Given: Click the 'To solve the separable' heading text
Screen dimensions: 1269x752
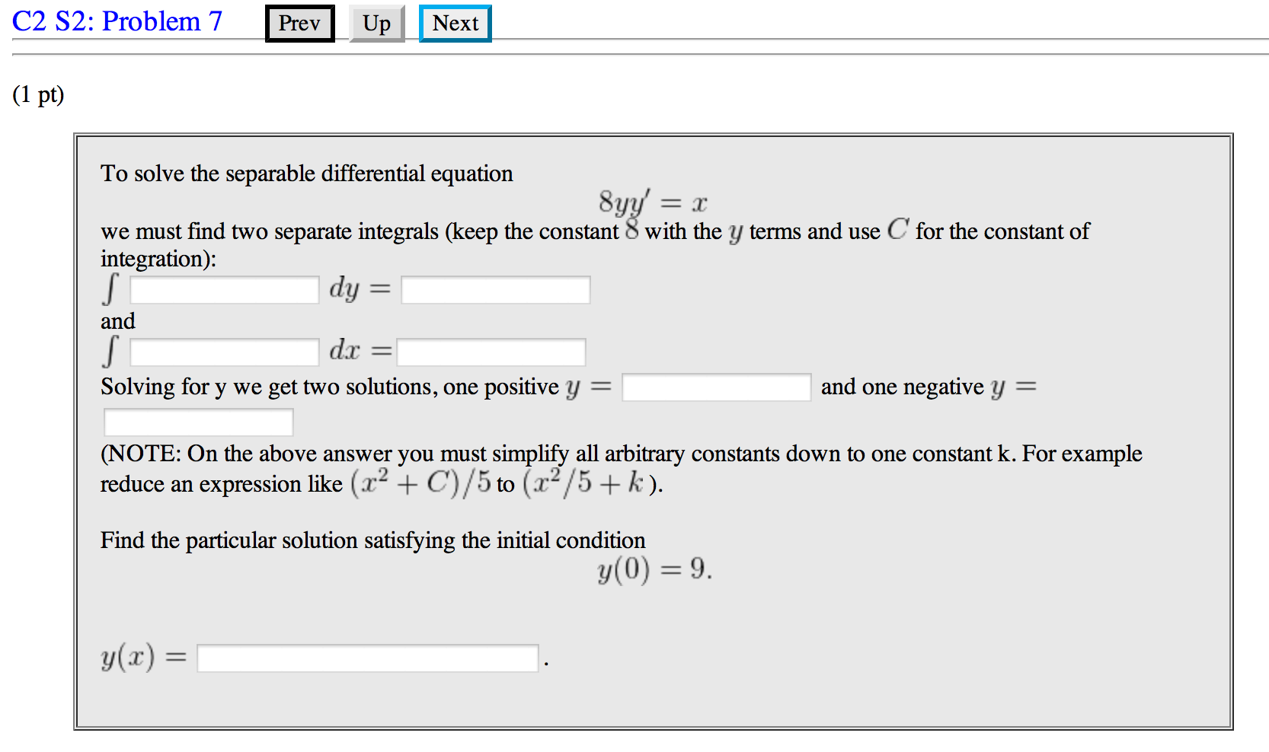Looking at the screenshot, I should [x=306, y=174].
